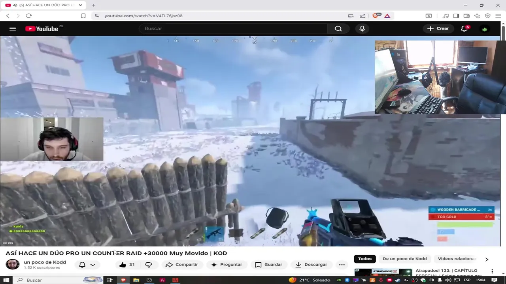Open the browser main menu
The height and width of the screenshot is (284, 506).
498,16
